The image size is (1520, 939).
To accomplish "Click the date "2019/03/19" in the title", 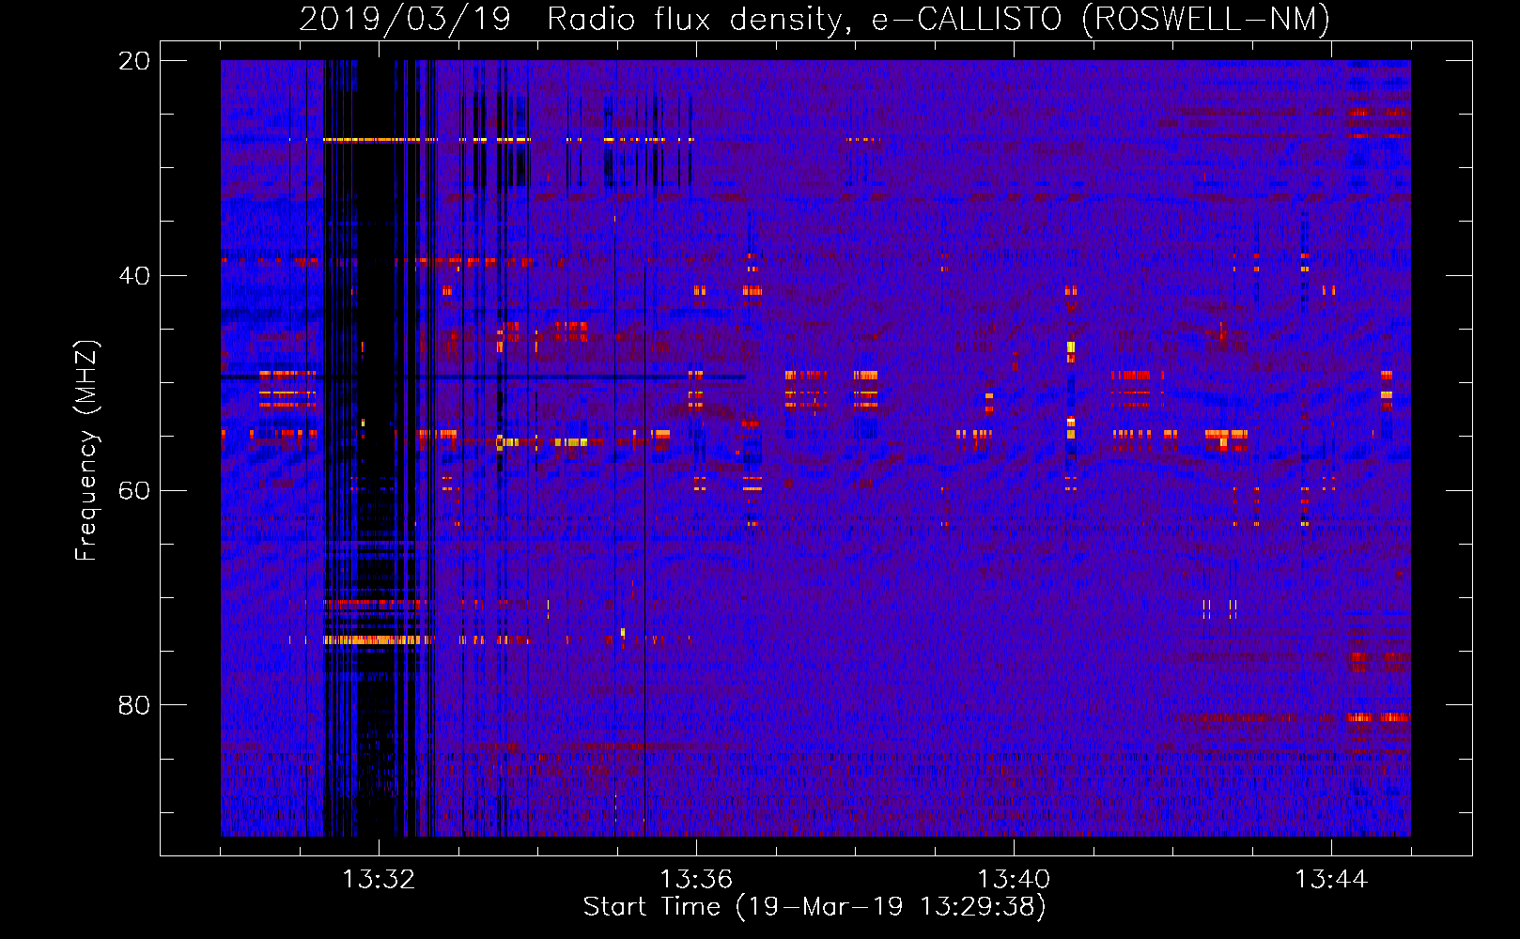I will (x=405, y=20).
